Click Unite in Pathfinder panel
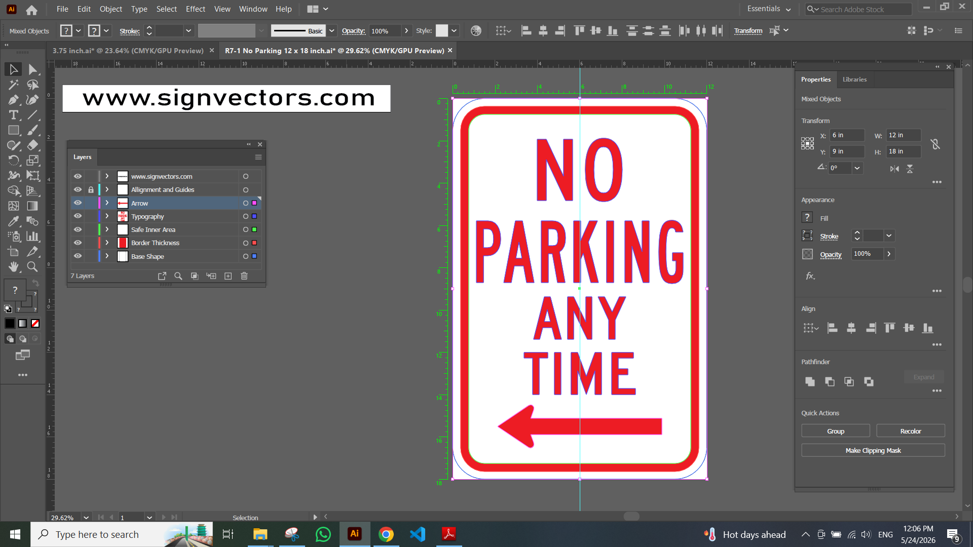Viewport: 973px width, 547px height. pos(810,381)
